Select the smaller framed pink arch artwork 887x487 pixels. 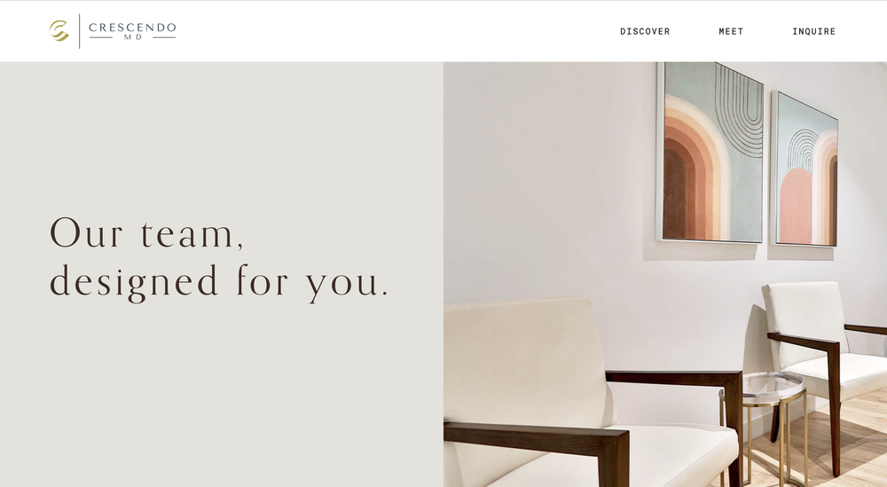pyautogui.click(x=805, y=169)
